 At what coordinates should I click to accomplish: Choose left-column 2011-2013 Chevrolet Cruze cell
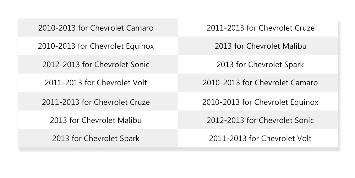coord(98,102)
